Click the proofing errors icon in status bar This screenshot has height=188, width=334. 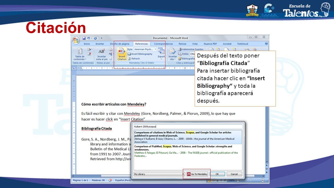(x=110, y=180)
